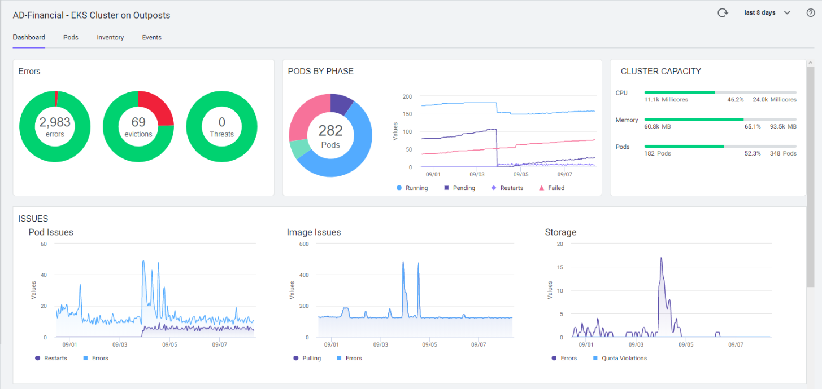Image resolution: width=822 pixels, height=389 pixels.
Task: Expand the last 8 days time range dropdown
Action: pyautogui.click(x=760, y=13)
